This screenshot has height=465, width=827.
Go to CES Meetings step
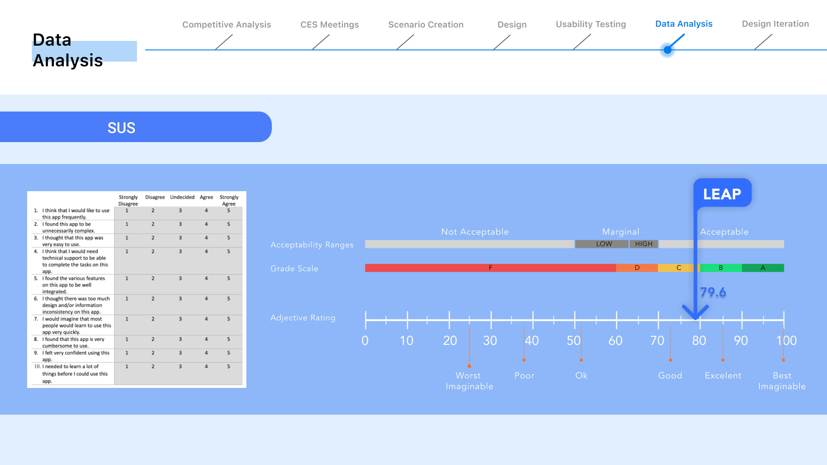[x=330, y=25]
